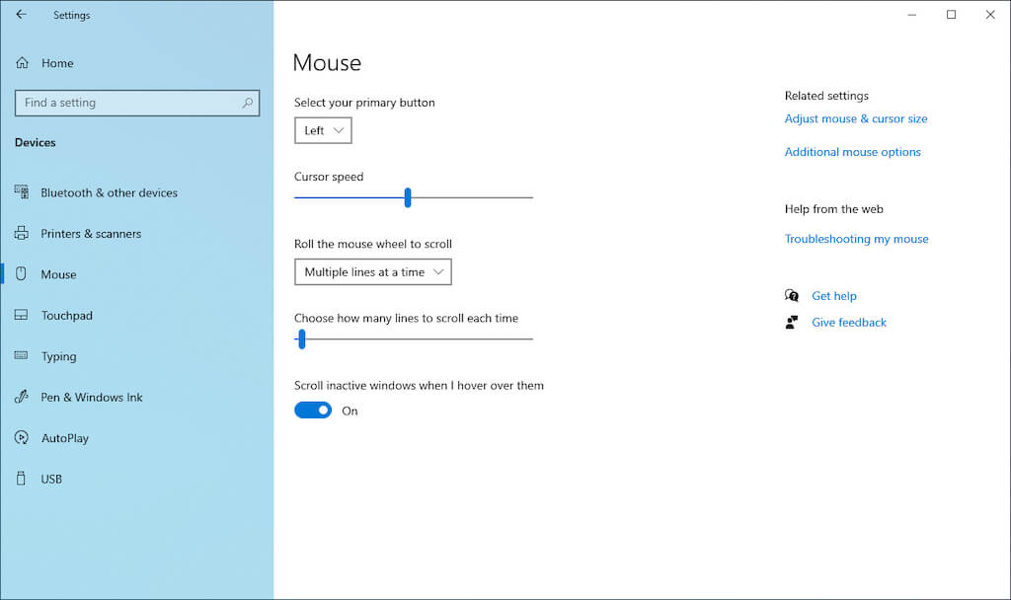The height and width of the screenshot is (600, 1011).
Task: Click the Mouse page heading
Action: pyautogui.click(x=327, y=62)
